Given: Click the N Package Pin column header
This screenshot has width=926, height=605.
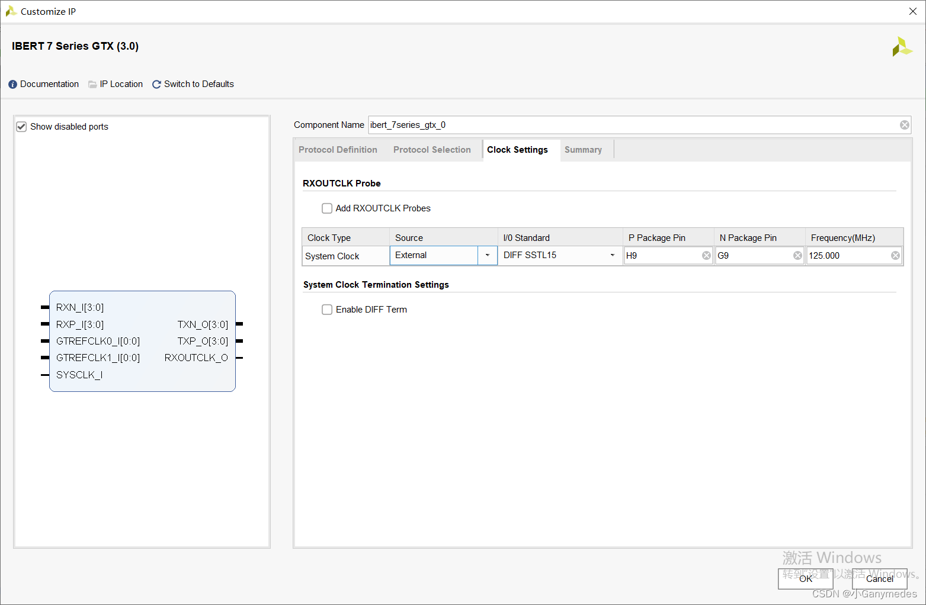Looking at the screenshot, I should tap(760, 237).
